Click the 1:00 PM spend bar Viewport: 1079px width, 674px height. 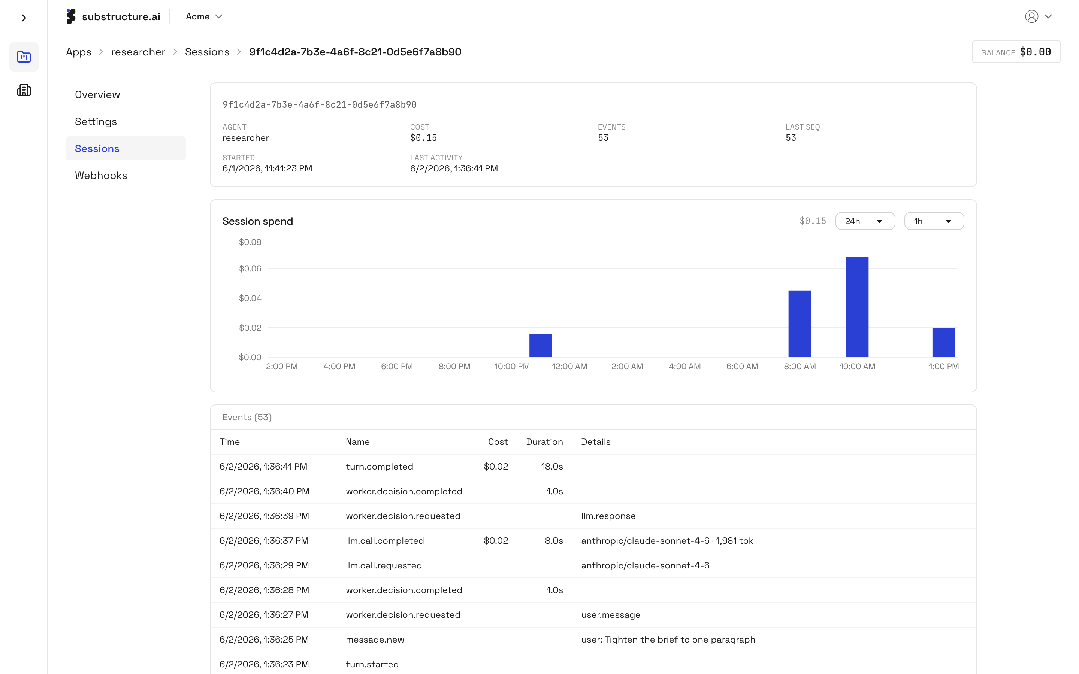click(943, 342)
